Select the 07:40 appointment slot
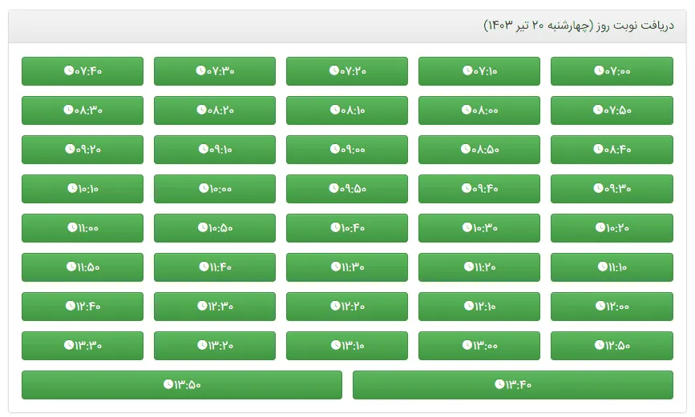 (83, 71)
